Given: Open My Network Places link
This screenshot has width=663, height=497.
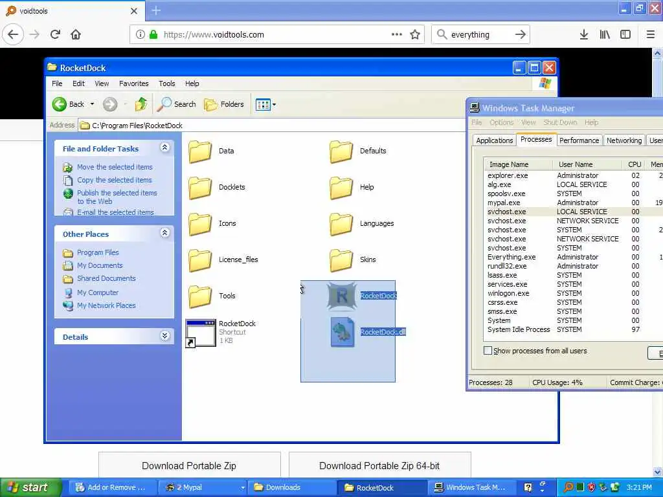Looking at the screenshot, I should click(106, 305).
